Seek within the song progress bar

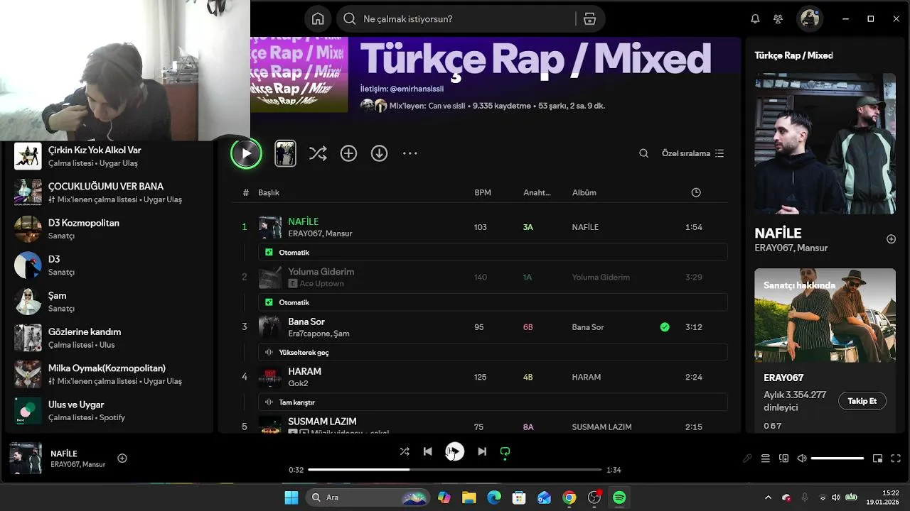tap(454, 470)
